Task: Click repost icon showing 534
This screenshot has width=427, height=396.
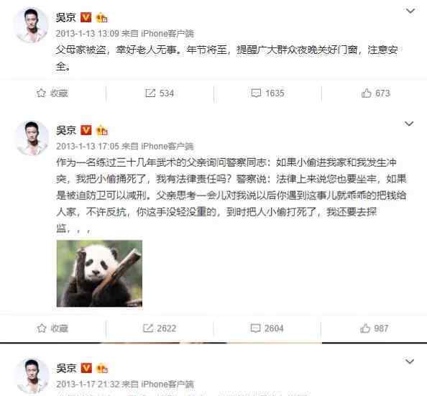Action: [160, 93]
